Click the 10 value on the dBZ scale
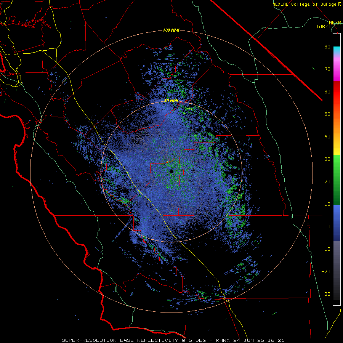Image resolution: width=343 pixels, height=343 pixels. 327,204
